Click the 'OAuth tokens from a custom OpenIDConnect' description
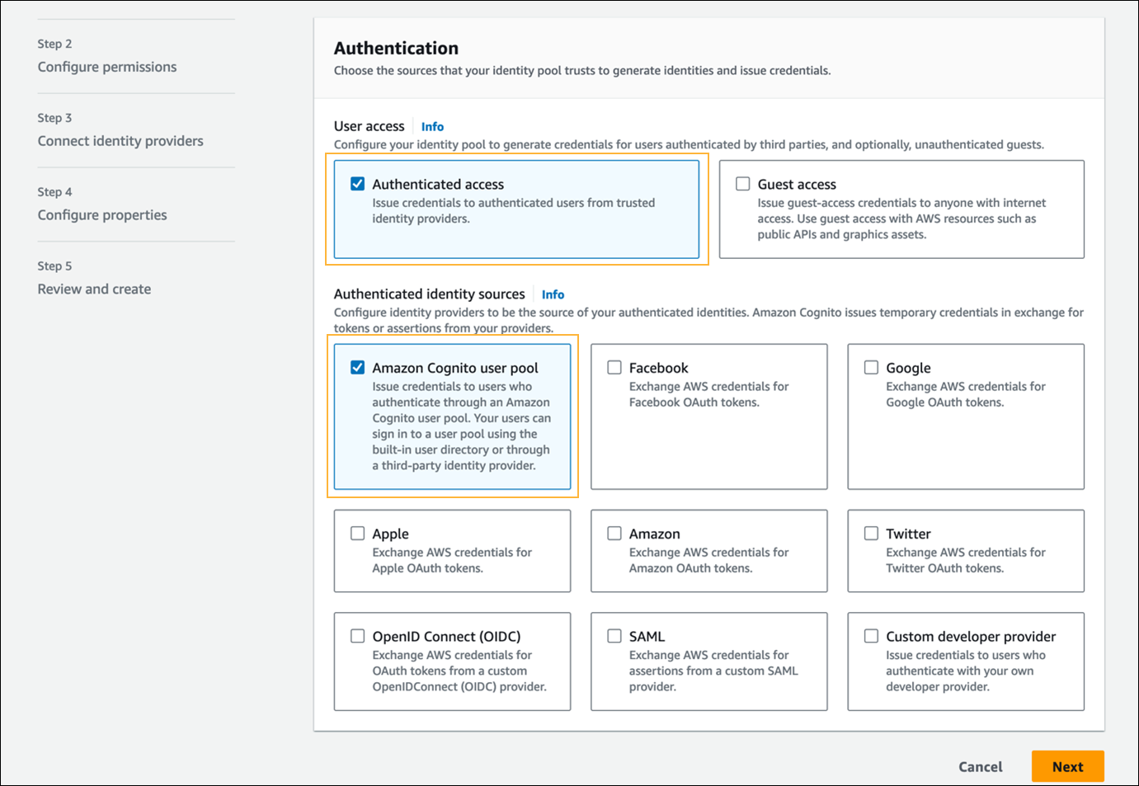The height and width of the screenshot is (786, 1139). [x=459, y=671]
